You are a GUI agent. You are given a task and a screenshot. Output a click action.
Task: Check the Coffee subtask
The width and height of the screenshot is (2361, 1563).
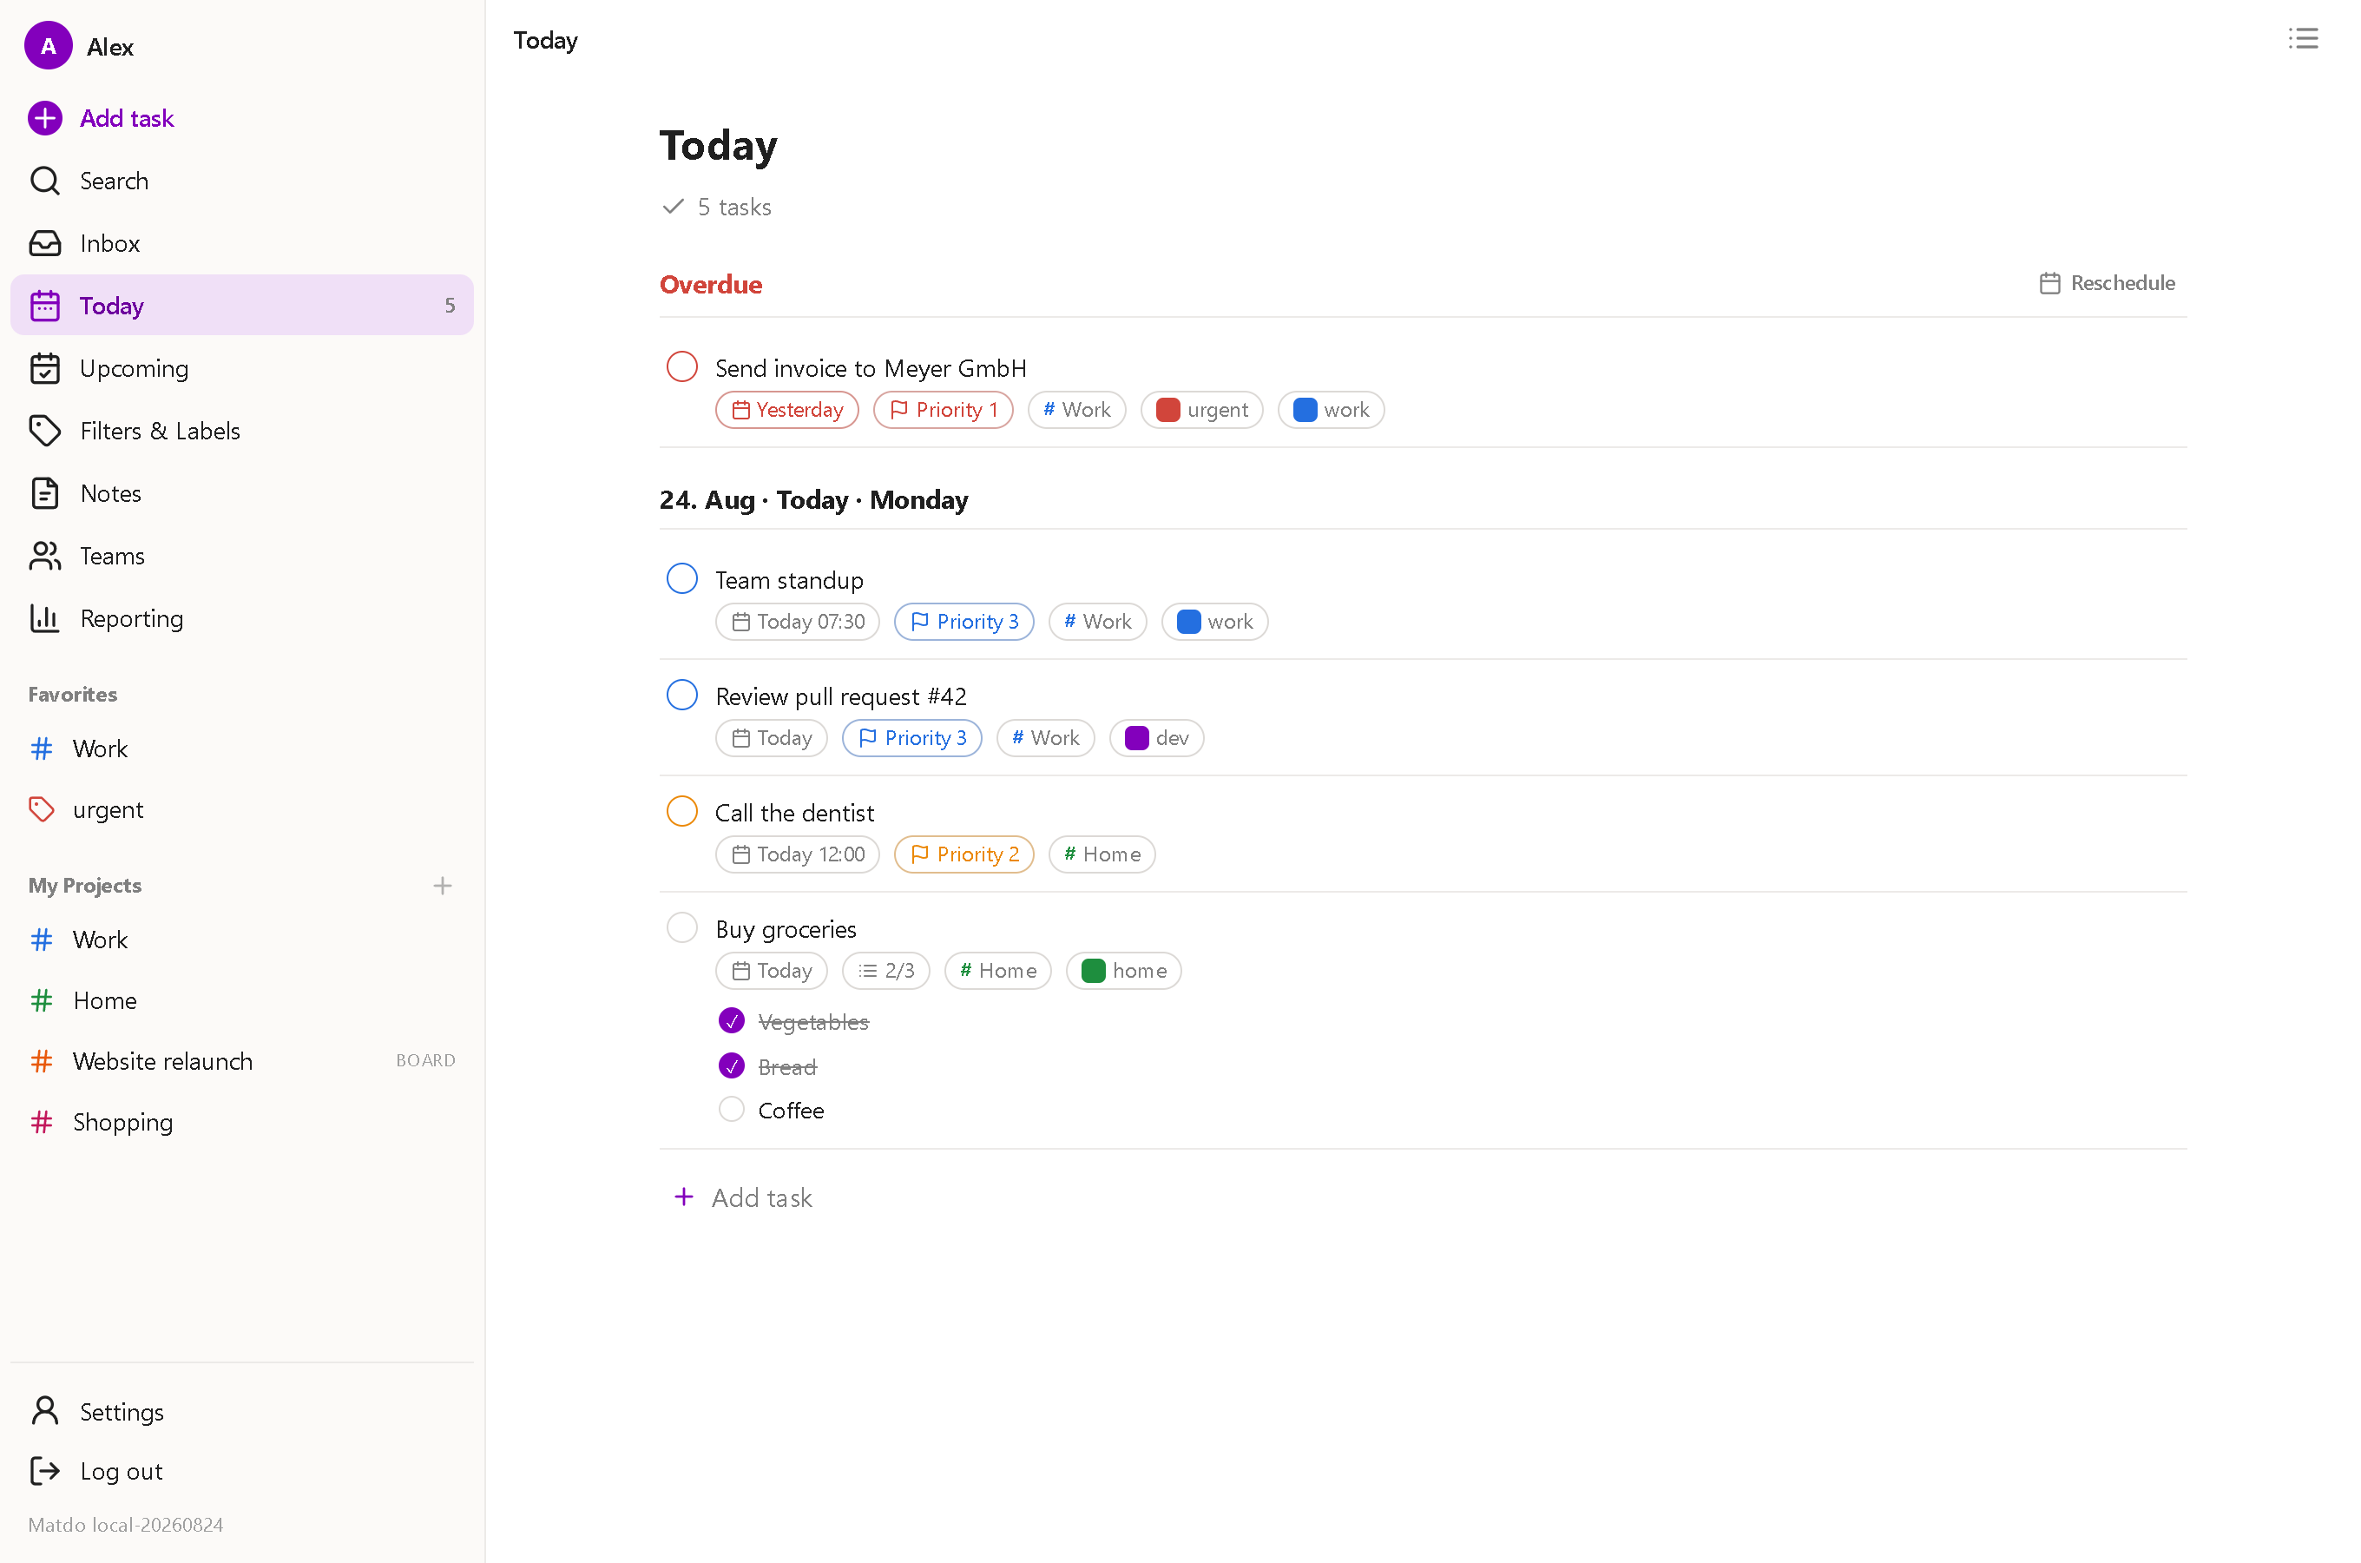click(x=731, y=1110)
